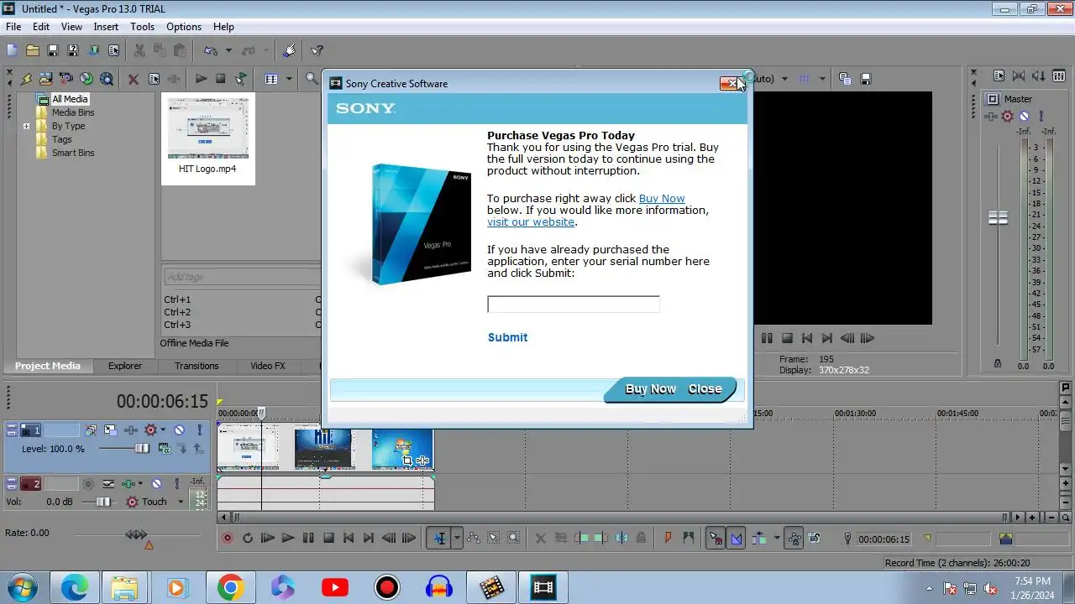Open the Views dropdown arrow in Project Media
The height and width of the screenshot is (604, 1075).
pyautogui.click(x=289, y=79)
